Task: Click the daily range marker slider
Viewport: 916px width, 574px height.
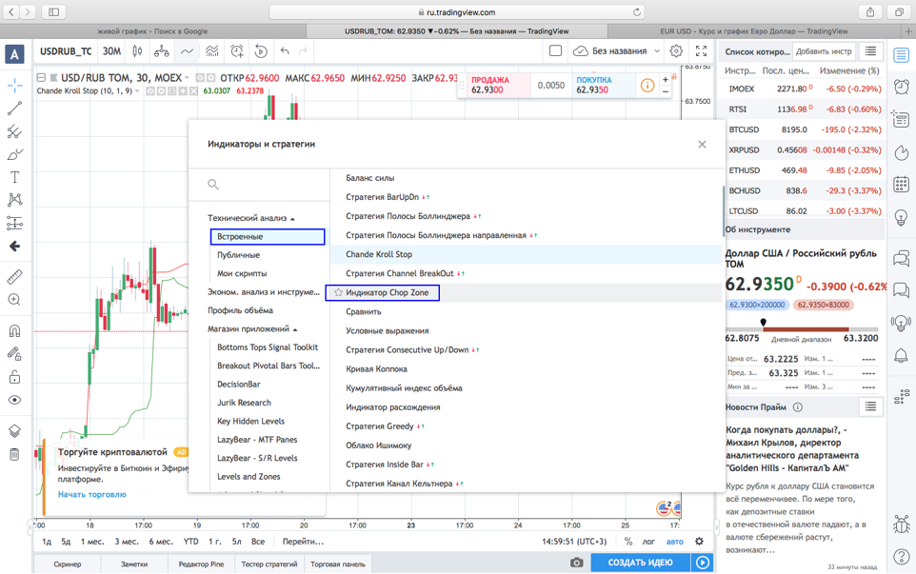Action: pyautogui.click(x=763, y=323)
